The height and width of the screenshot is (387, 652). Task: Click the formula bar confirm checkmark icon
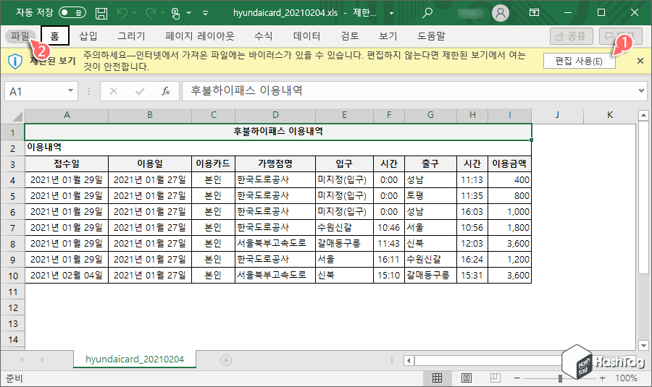140,91
